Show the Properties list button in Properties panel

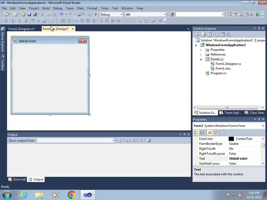[x=210, y=133]
